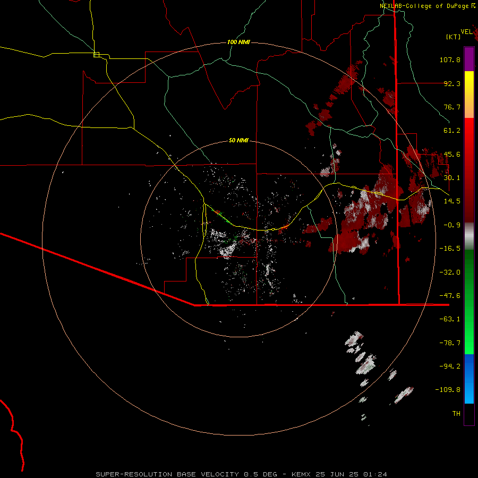
Task: Select the -0.9 legend value
Action: coord(452,225)
